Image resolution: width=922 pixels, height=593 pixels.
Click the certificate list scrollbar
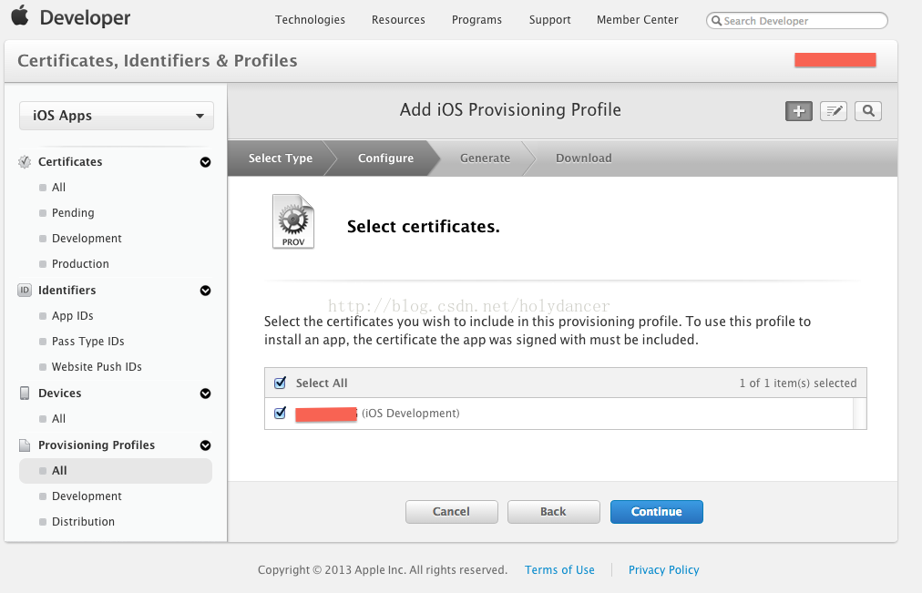pyautogui.click(x=860, y=414)
